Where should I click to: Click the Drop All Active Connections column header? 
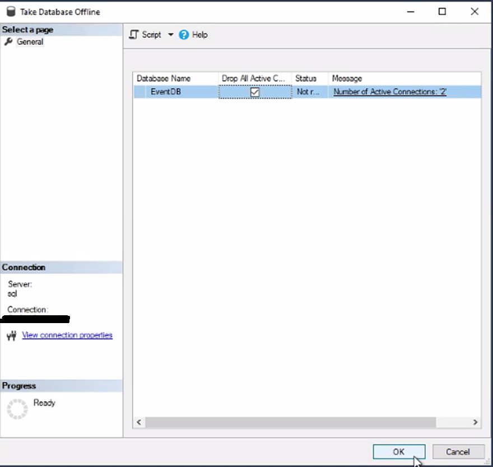254,78
